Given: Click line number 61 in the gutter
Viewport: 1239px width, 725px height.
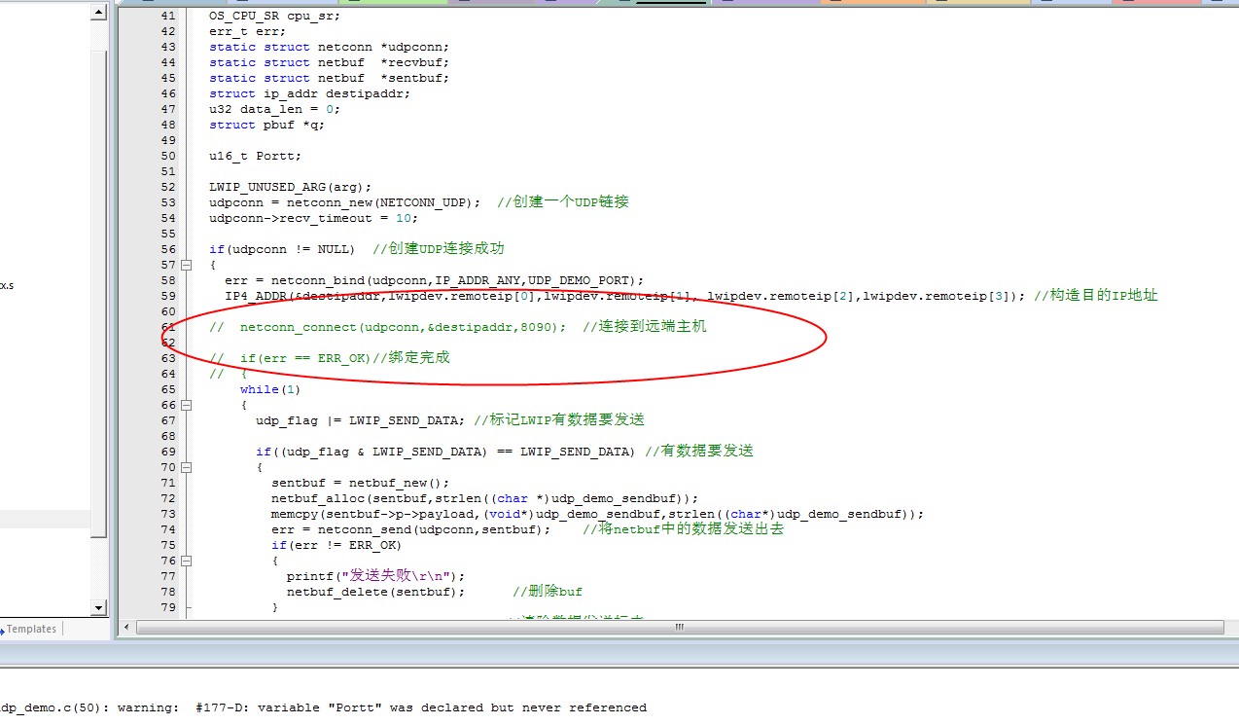Looking at the screenshot, I should tap(168, 327).
